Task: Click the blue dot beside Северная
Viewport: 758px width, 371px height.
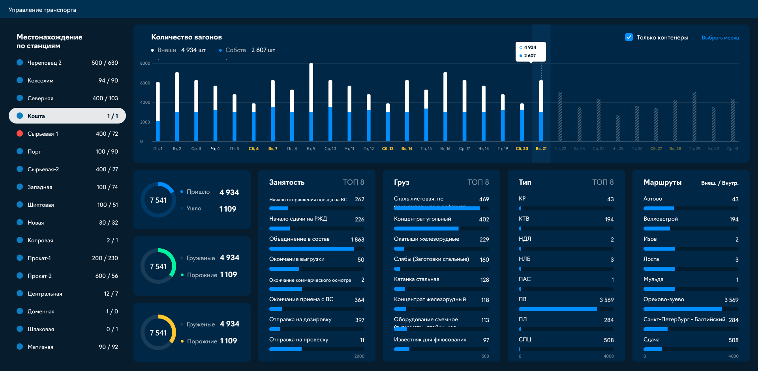Action: tap(20, 98)
